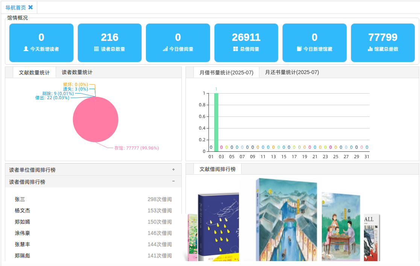The image size is (420, 266).
Task: Click the four-squares icon beside 总借阅量
Action: click(x=235, y=49)
